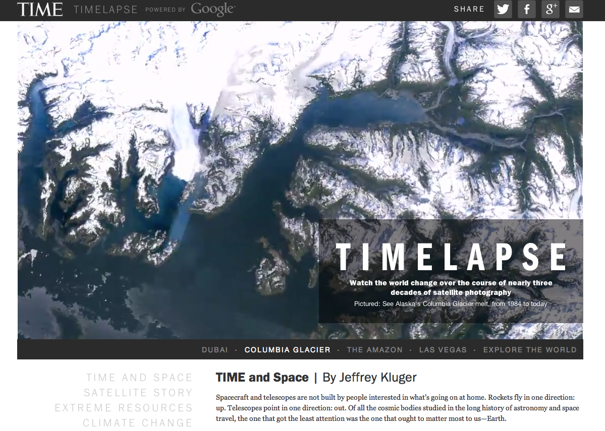Switch to the Las Vegas timelapse
The image size is (605, 431).
pos(443,350)
